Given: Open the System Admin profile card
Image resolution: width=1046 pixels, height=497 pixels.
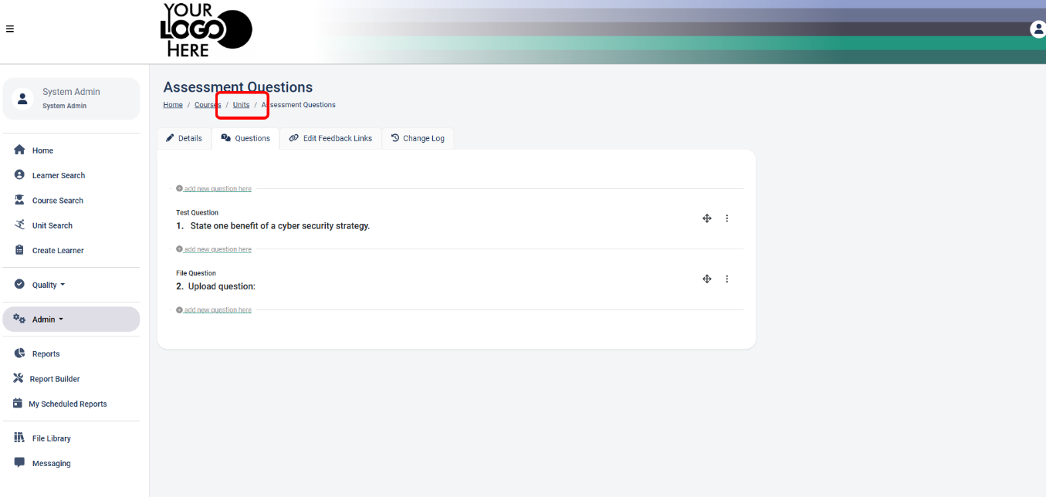Looking at the screenshot, I should coord(71,99).
